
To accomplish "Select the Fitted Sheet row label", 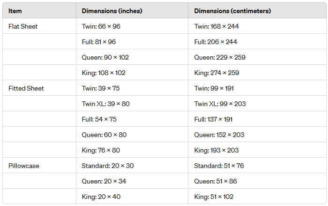I will click(26, 88).
